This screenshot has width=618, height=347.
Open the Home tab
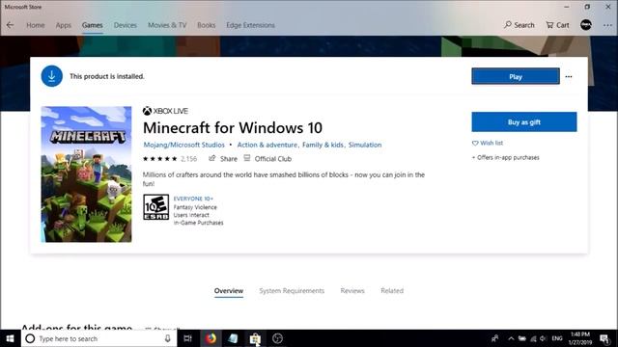36,25
